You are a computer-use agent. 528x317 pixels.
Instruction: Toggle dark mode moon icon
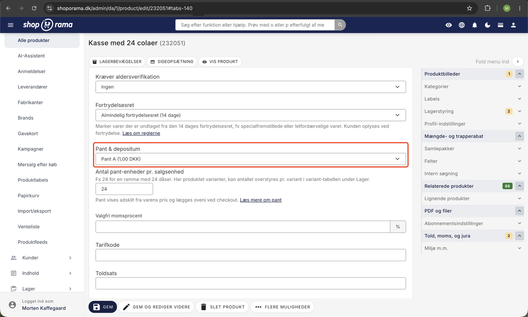(x=488, y=25)
